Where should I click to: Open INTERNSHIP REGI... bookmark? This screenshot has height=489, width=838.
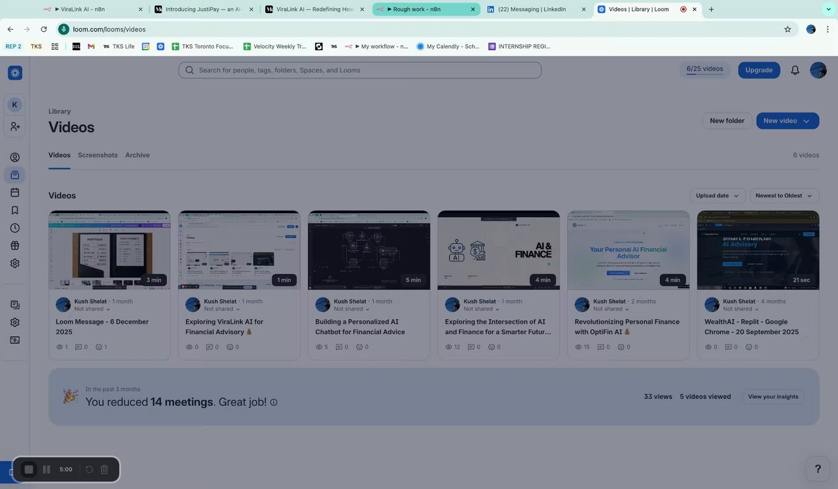click(x=519, y=46)
